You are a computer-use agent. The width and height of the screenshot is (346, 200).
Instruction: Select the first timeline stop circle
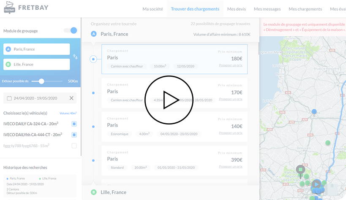pyautogui.click(x=93, y=59)
